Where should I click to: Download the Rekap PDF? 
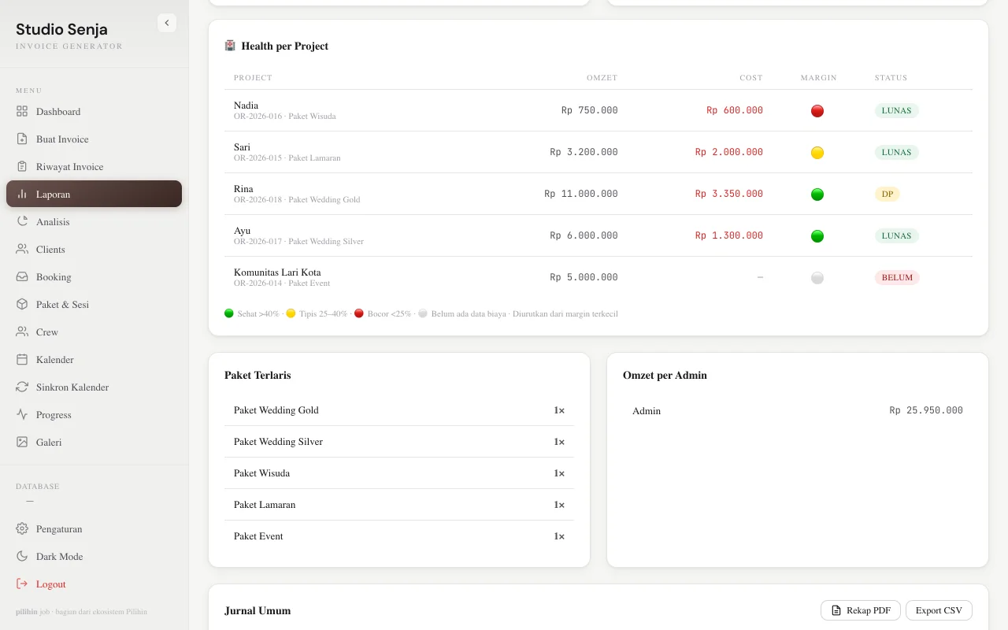tap(861, 610)
